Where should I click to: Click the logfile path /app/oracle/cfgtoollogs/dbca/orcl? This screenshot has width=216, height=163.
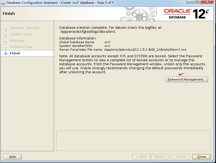88,32
